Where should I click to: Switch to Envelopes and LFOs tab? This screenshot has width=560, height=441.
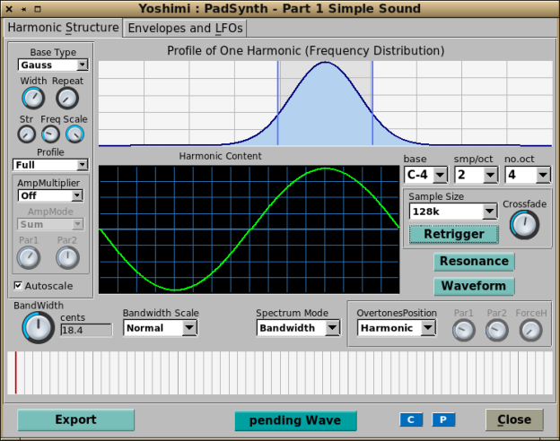pos(185,28)
